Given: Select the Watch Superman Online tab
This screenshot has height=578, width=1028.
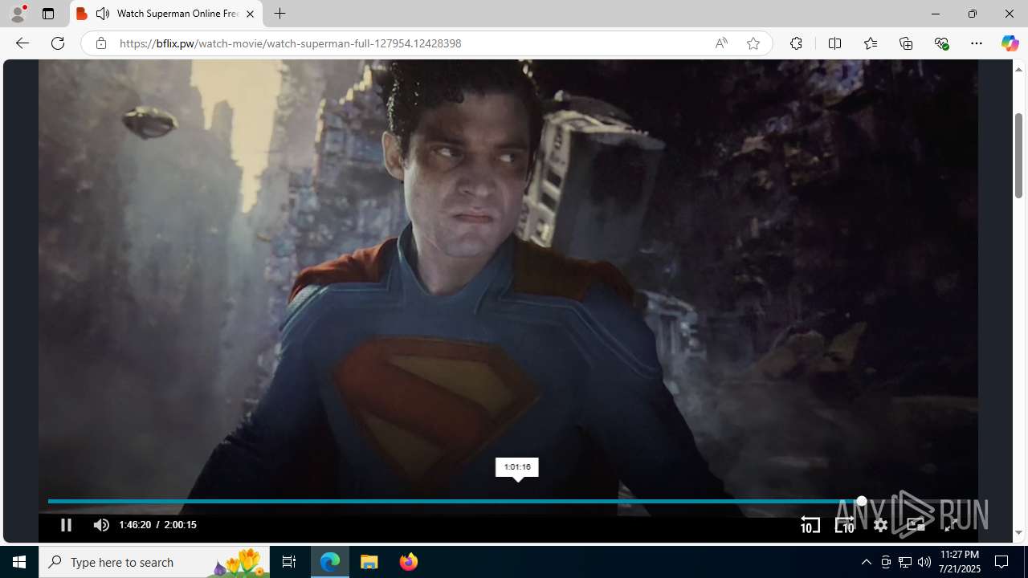Looking at the screenshot, I should (x=166, y=14).
